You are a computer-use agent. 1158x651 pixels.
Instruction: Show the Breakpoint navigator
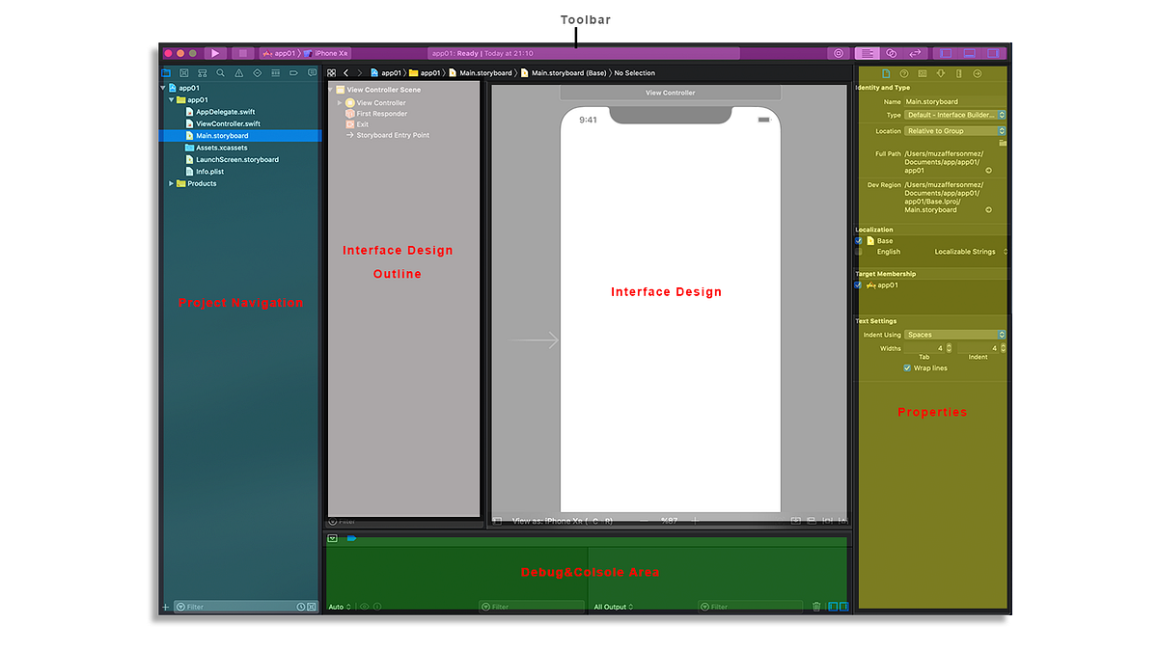pos(293,72)
